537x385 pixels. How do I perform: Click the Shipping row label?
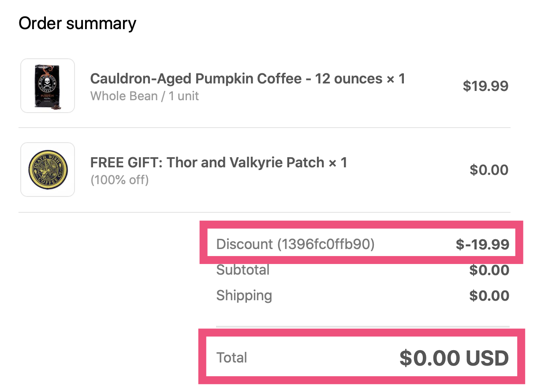[x=244, y=295]
